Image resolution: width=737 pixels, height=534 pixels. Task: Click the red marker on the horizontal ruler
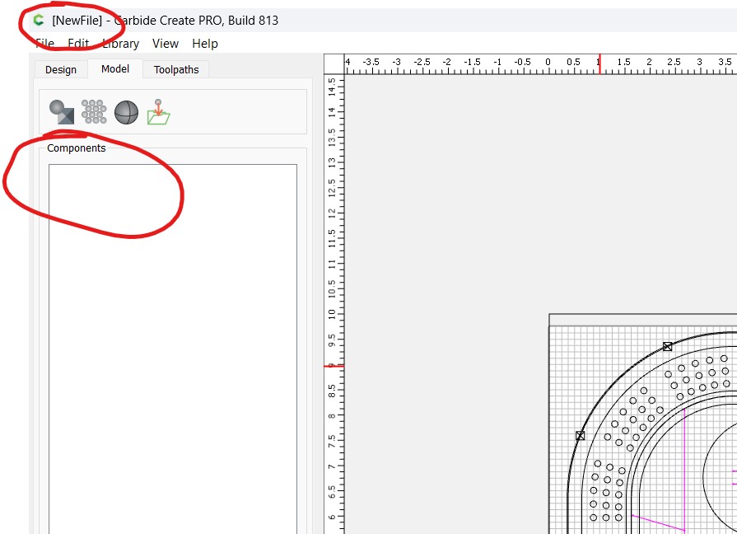coord(599,63)
